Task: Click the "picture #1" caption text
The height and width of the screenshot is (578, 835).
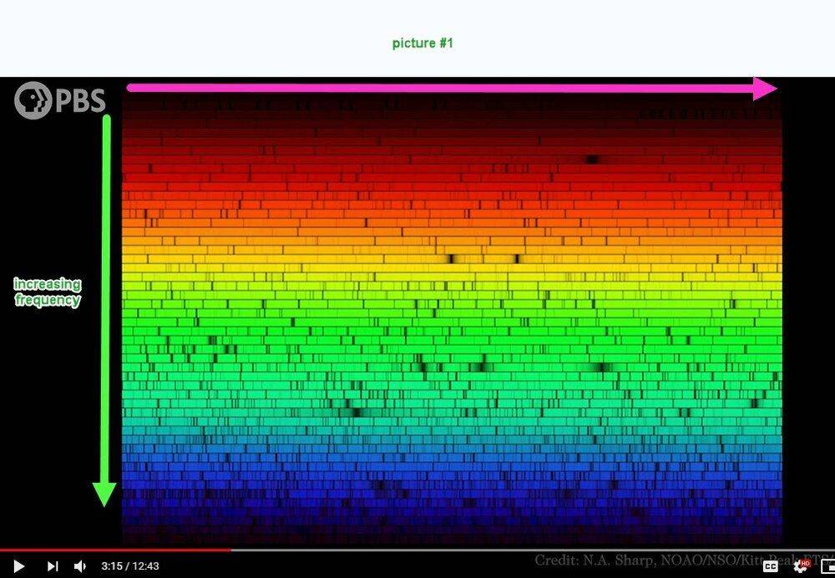Action: (x=423, y=43)
